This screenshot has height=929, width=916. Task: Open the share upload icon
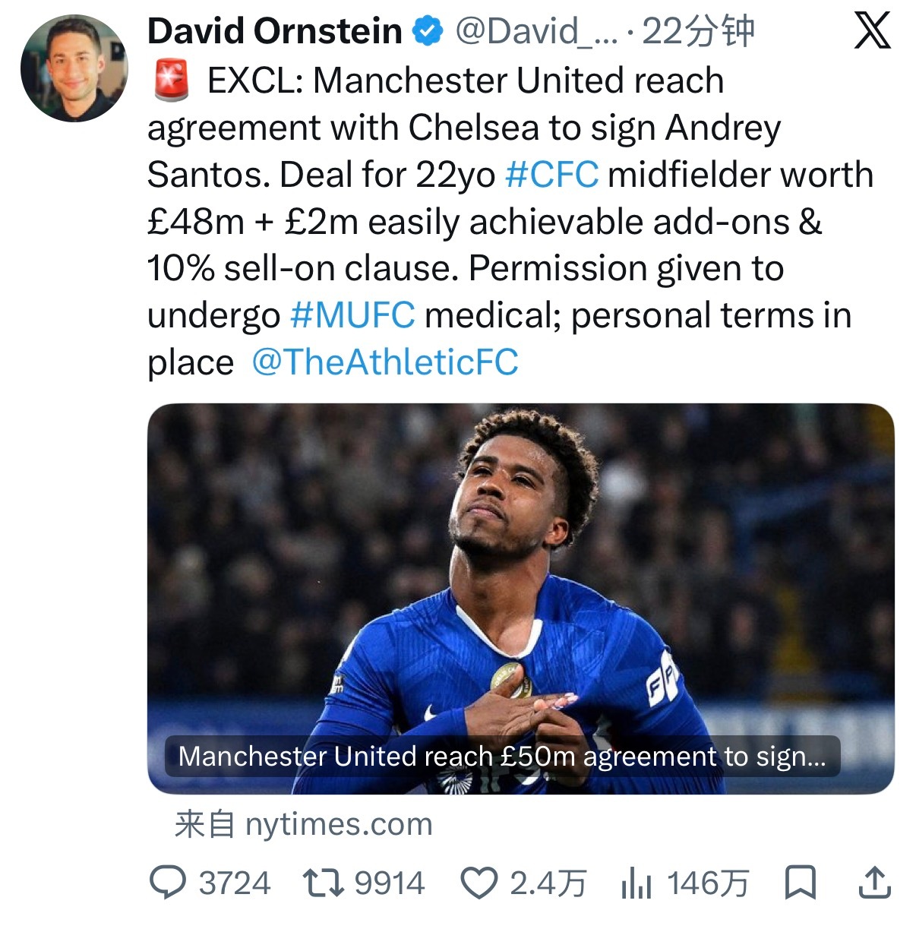coord(874,883)
